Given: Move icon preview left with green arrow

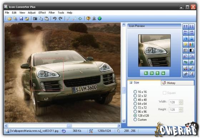Looking at the screenshot, I should coord(146,73).
